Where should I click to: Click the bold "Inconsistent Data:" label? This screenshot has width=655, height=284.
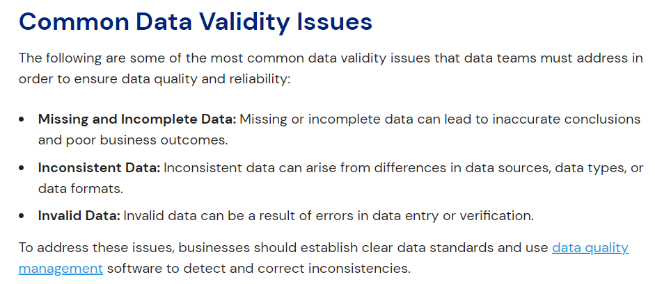(x=99, y=168)
